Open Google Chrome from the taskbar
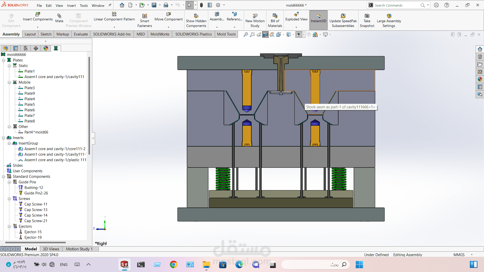The width and height of the screenshot is (484, 272). click(x=173, y=264)
